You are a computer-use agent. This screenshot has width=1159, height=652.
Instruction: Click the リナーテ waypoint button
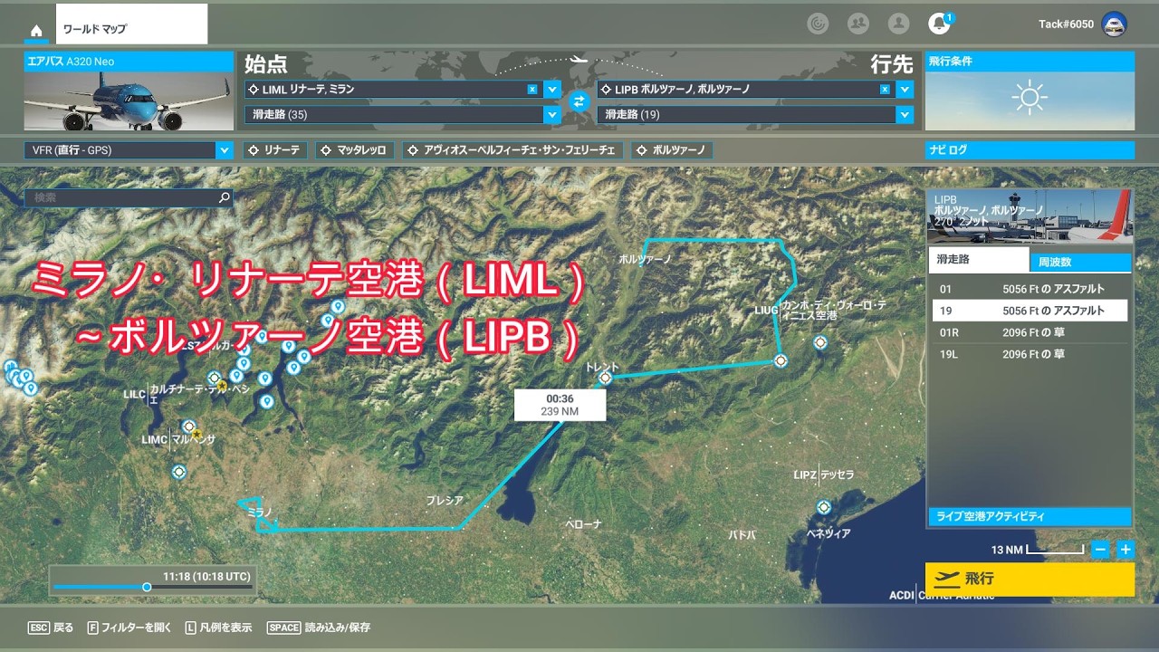(275, 150)
